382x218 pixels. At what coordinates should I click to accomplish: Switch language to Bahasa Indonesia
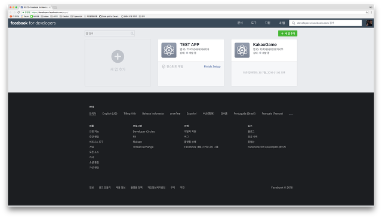[x=153, y=113]
